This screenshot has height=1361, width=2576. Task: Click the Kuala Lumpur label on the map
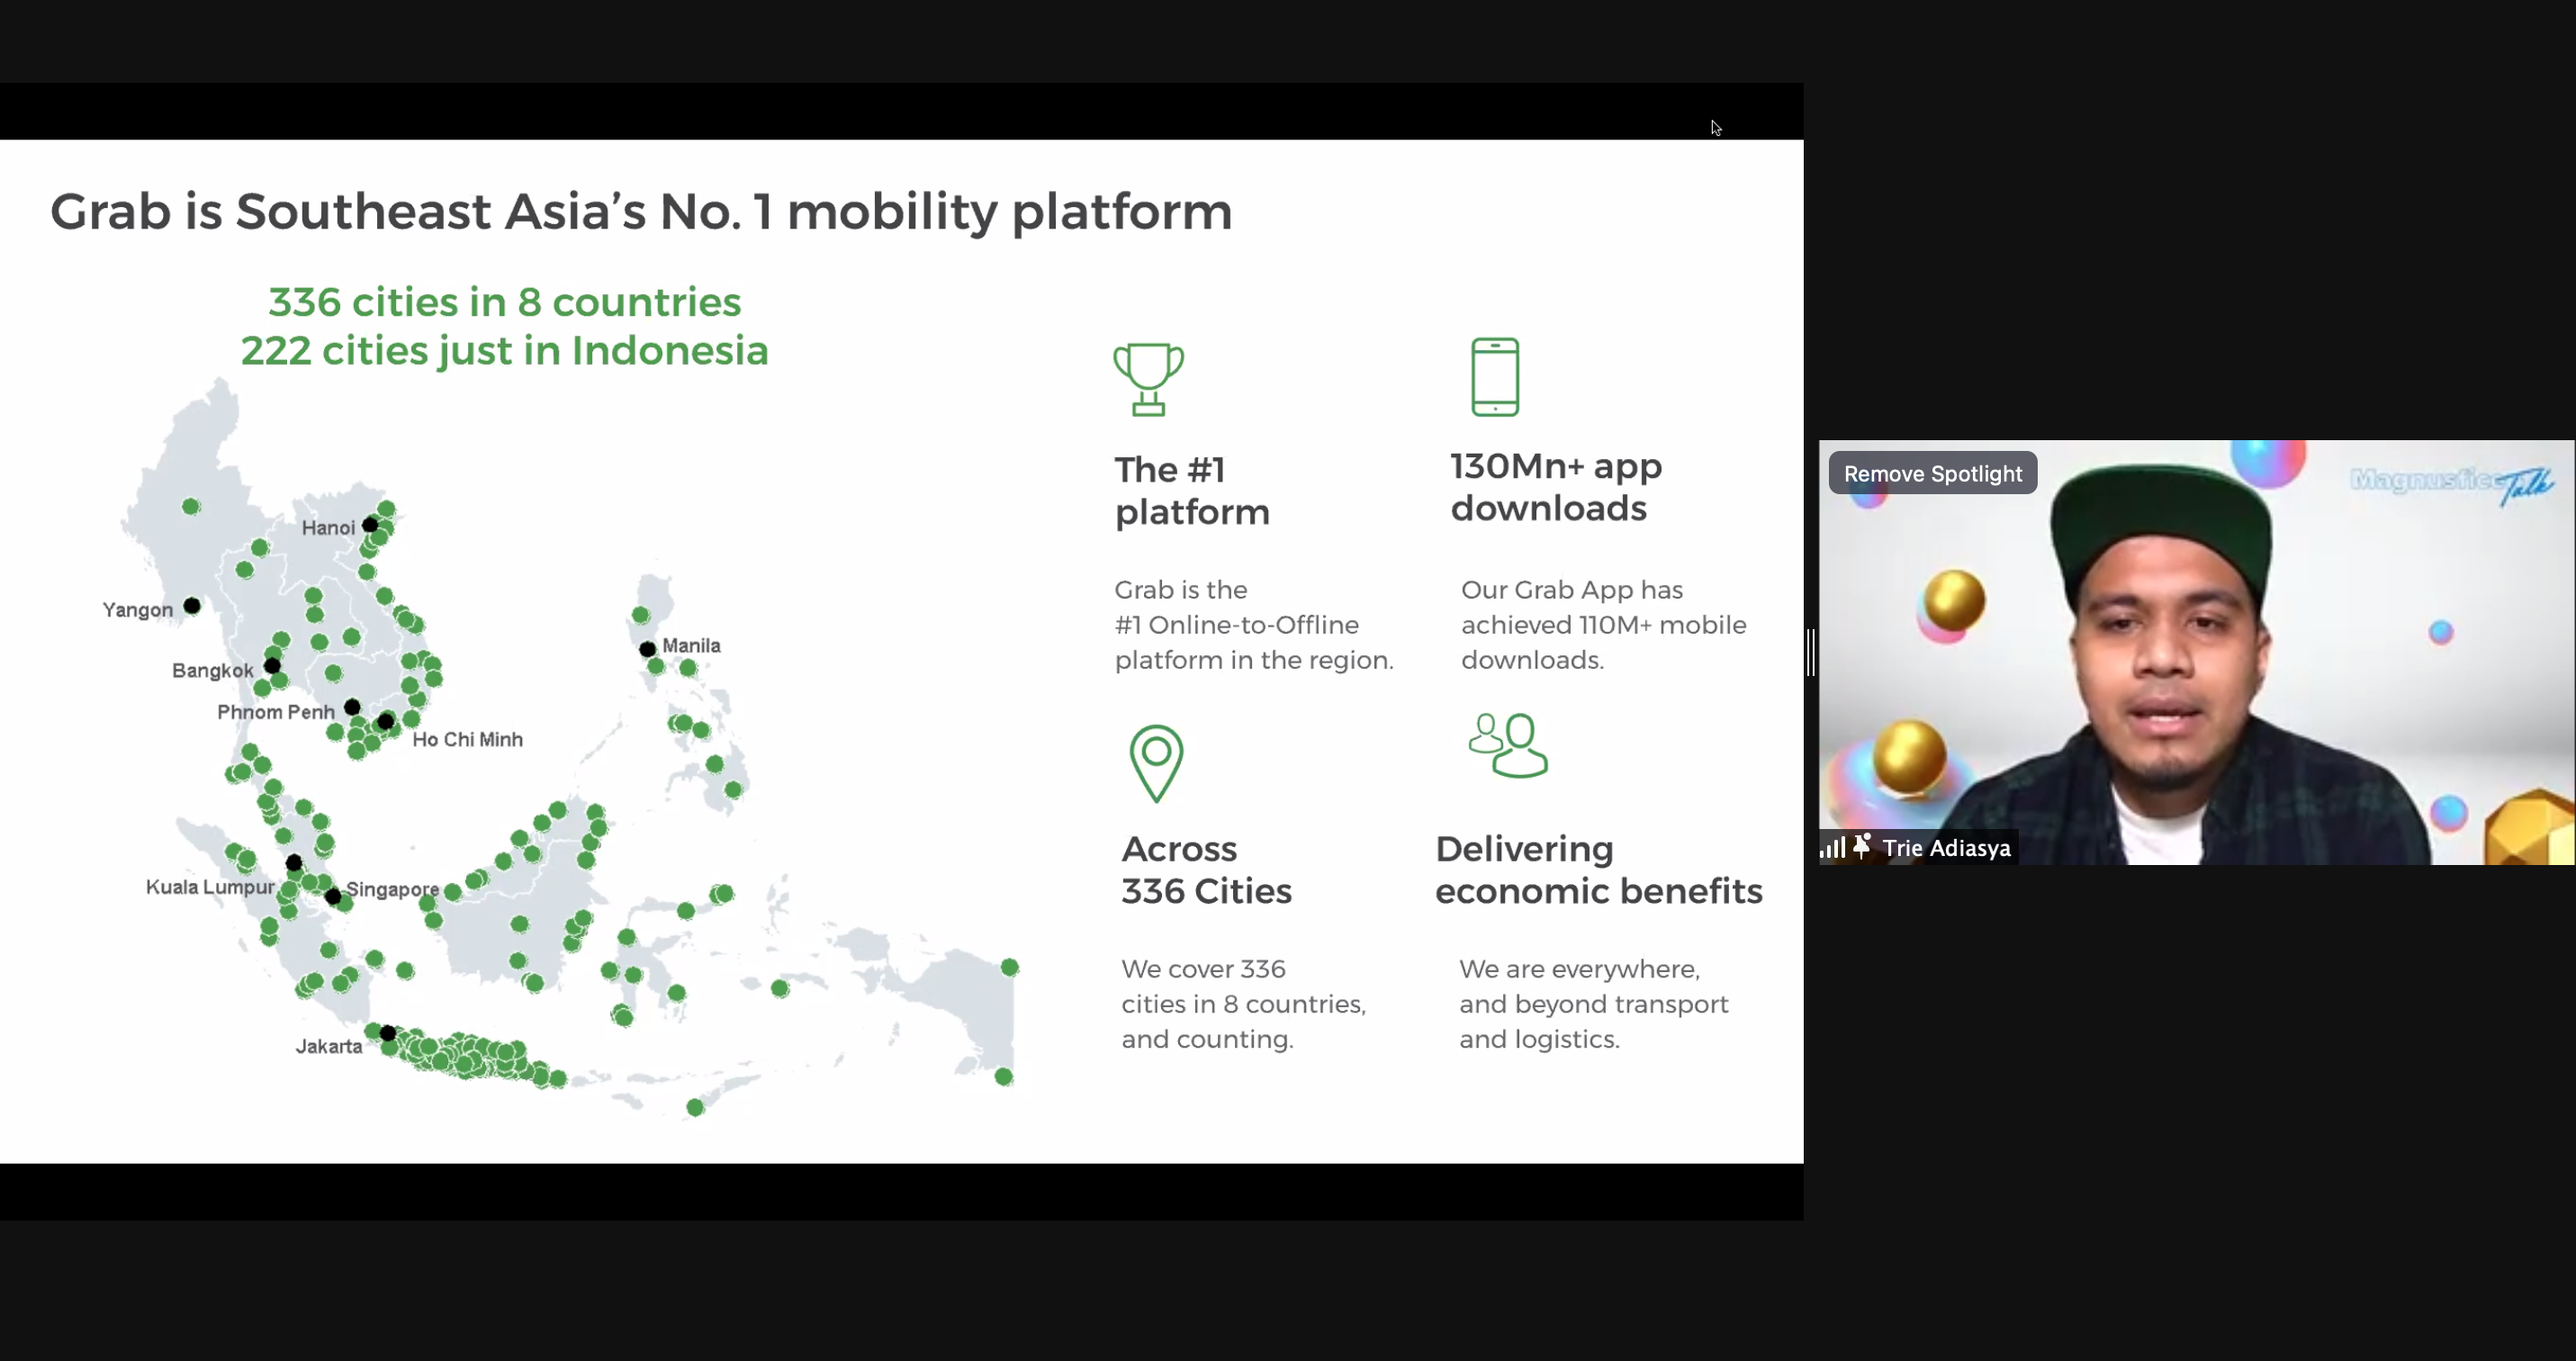210,887
